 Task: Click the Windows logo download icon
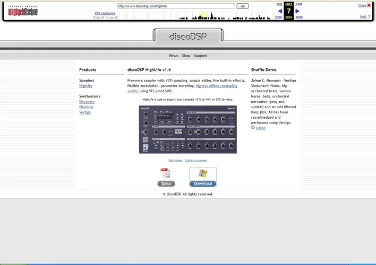pyautogui.click(x=203, y=173)
